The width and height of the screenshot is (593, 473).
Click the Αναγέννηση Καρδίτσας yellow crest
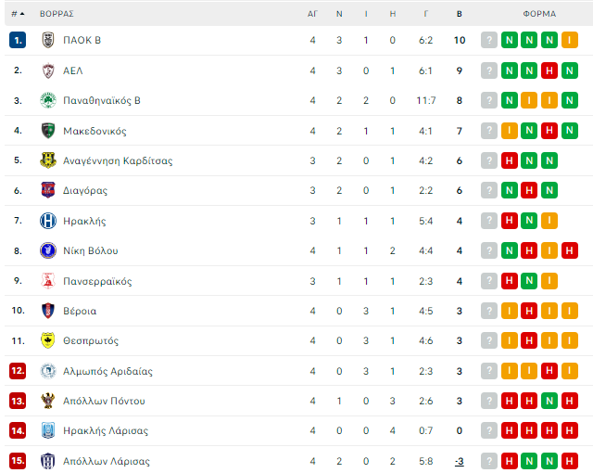click(x=48, y=160)
